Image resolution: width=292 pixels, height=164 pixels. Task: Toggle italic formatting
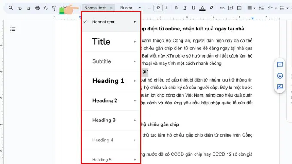(x=185, y=8)
